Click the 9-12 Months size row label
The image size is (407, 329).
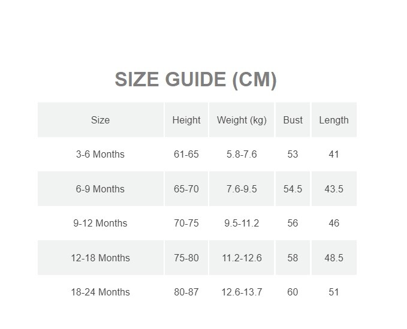coord(100,223)
